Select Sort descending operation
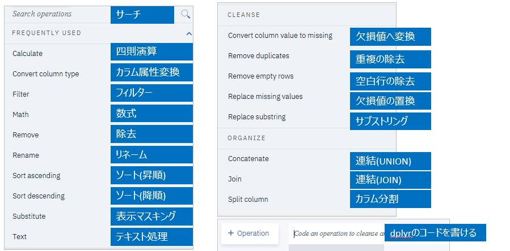510x251 pixels. [x=39, y=196]
